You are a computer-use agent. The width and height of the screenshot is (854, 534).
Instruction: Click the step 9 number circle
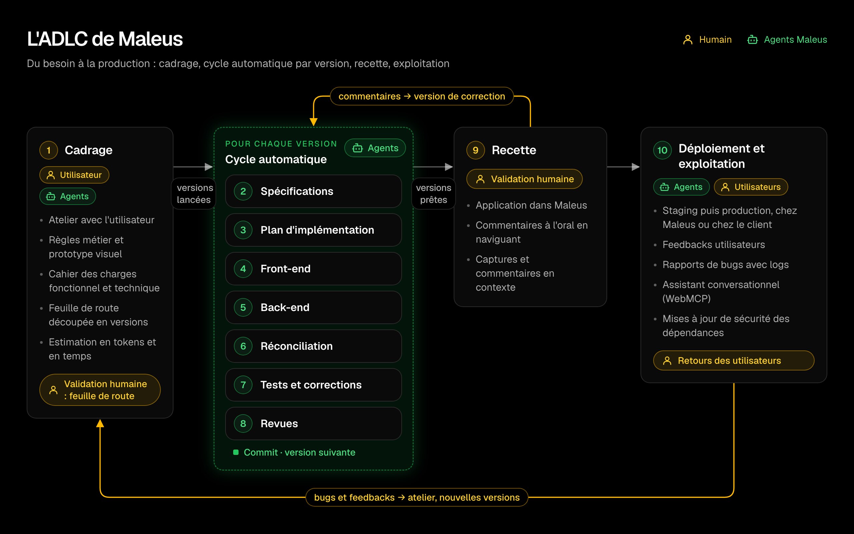coord(476,150)
